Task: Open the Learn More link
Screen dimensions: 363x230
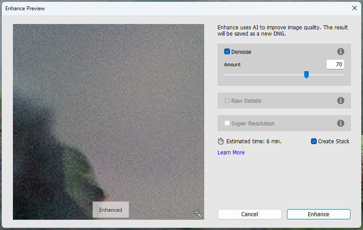Action: tap(231, 153)
